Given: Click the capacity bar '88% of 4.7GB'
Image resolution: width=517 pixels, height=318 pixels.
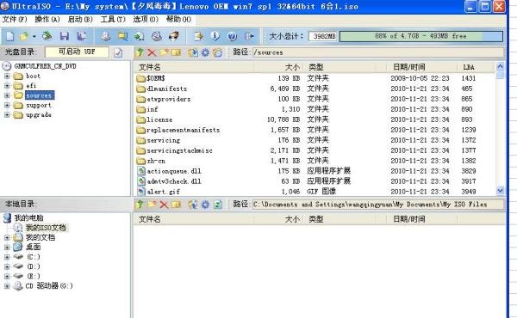Looking at the screenshot, I should (421, 36).
